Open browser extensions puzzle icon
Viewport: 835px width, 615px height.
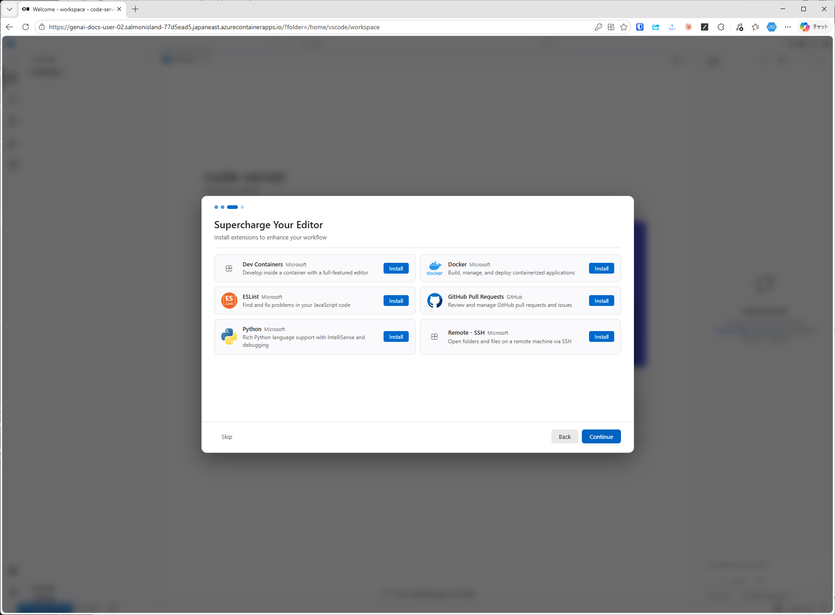click(721, 27)
